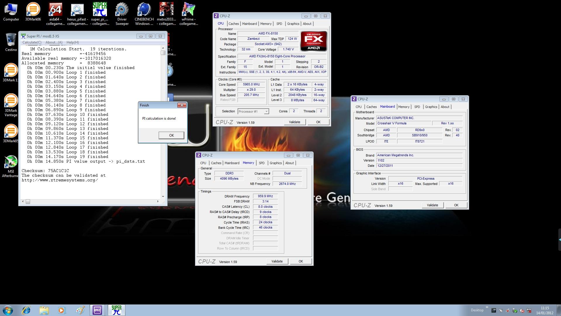This screenshot has width=561, height=316.
Task: Click the Checksum: 75AC1C1C line
Action: pyautogui.click(x=45, y=171)
